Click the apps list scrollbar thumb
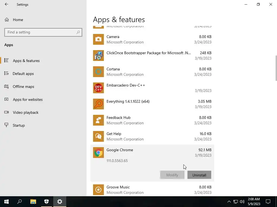The width and height of the screenshot is (277, 207). pyautogui.click(x=276, y=68)
